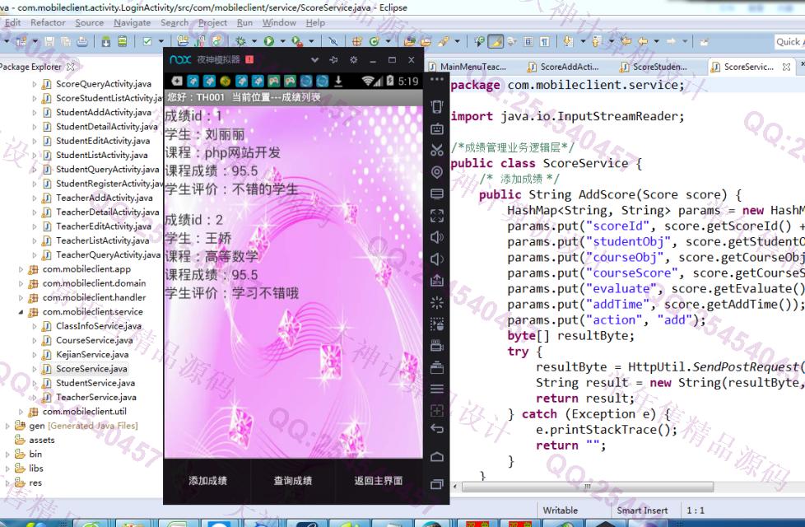Expand com.mobileclient.util package
The image size is (805, 527).
[21, 412]
